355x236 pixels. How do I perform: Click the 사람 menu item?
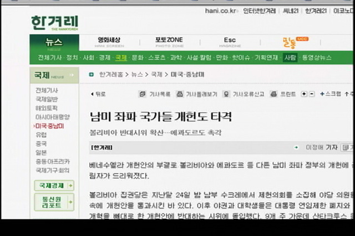[290, 57]
